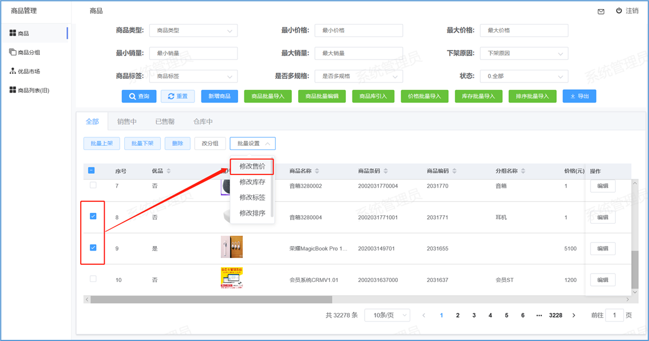
Task: Click the horizontal table scrollbar
Action: (x=211, y=299)
